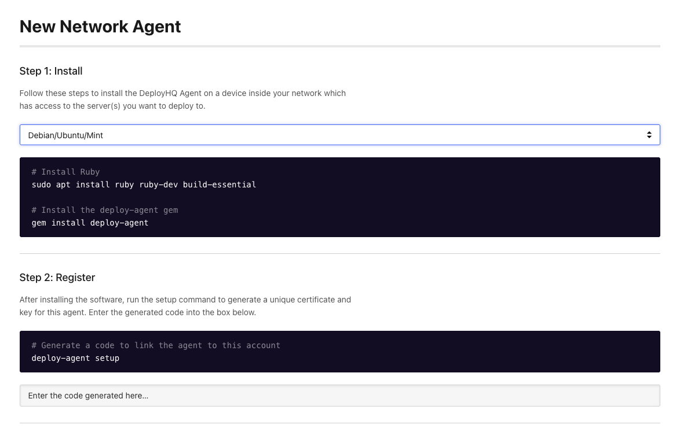Click the DeployHQ Agent description paragraph

[182, 99]
